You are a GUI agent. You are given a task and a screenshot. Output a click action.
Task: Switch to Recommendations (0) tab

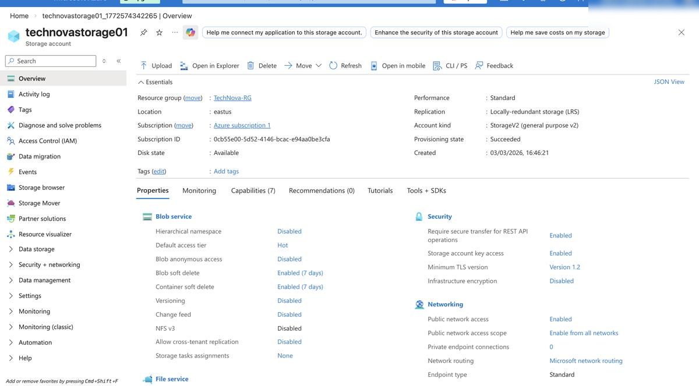322,190
